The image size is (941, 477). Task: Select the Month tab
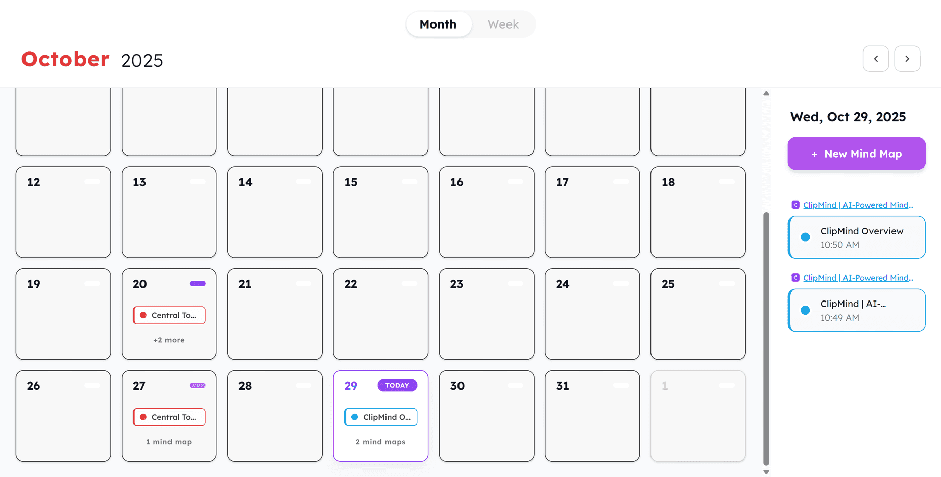point(438,24)
